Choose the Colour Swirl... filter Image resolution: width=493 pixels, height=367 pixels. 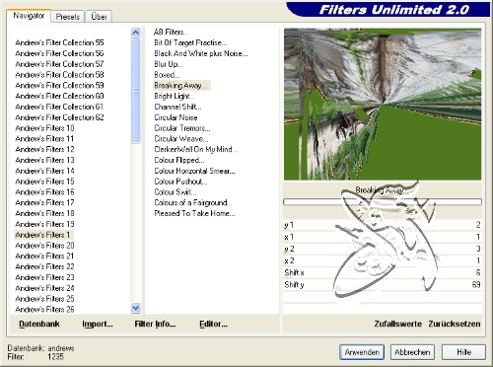pyautogui.click(x=176, y=191)
